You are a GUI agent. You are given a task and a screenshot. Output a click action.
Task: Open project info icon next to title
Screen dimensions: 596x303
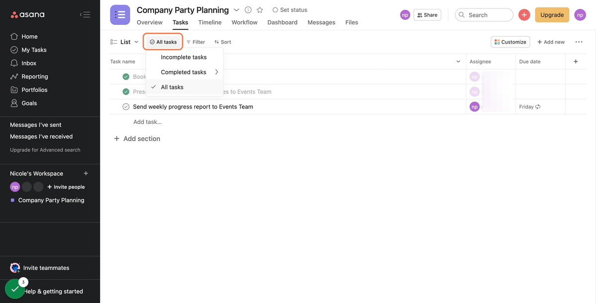[248, 10]
